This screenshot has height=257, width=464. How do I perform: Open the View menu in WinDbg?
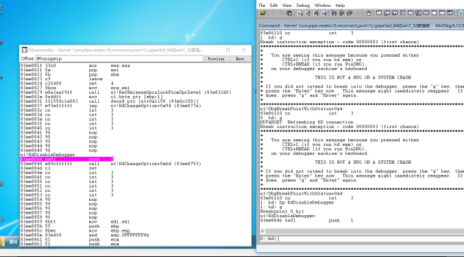[286, 5]
